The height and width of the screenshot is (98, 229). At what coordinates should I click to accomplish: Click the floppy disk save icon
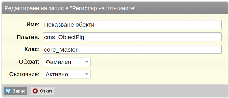click(8, 91)
